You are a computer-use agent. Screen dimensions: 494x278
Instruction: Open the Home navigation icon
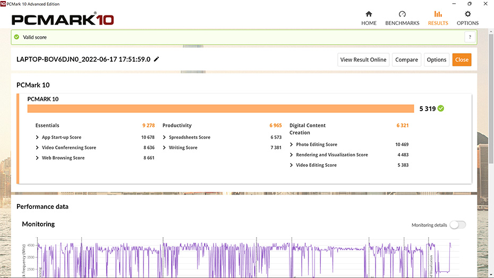pos(369,14)
